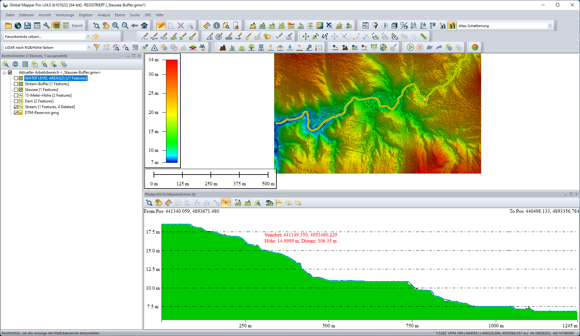This screenshot has width=580, height=336.
Task: Open the online data globe icon
Action: (18, 26)
